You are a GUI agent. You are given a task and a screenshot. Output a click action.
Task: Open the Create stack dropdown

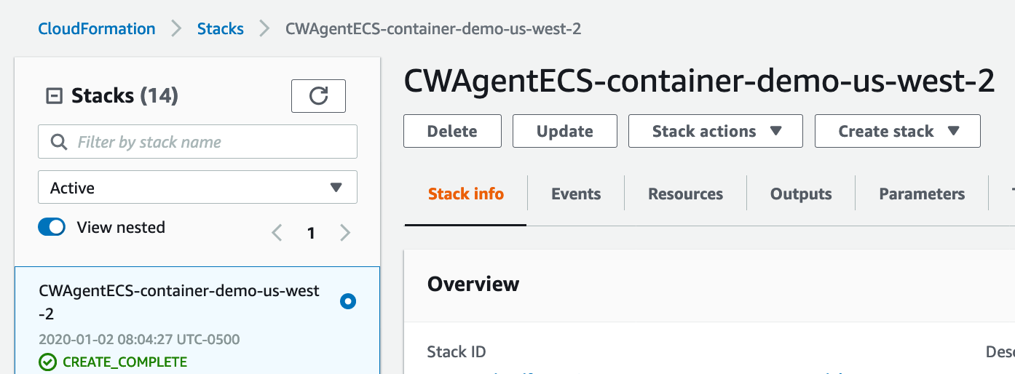(898, 131)
